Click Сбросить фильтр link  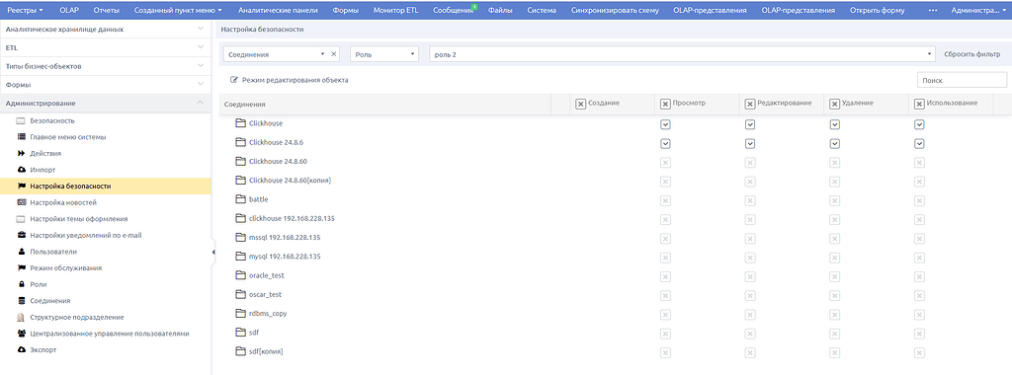[972, 54]
